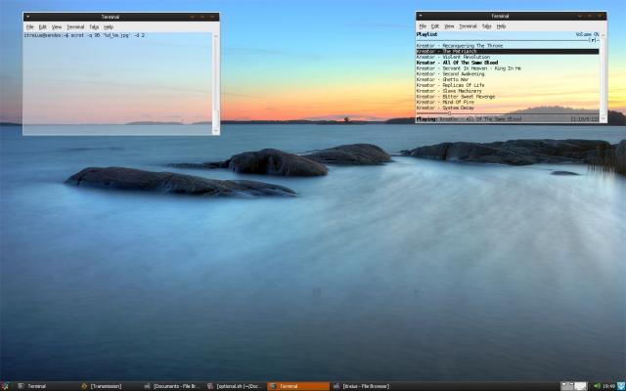The width and height of the screenshot is (626, 391).
Task: Select track Kreator - Mind Of Fire
Action: click(445, 102)
